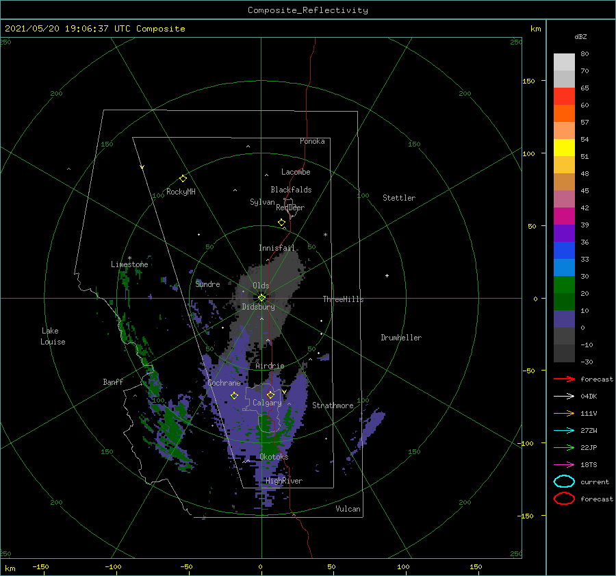This screenshot has height=576, width=616.
Task: Click the Calgary city label
Action: click(x=267, y=403)
